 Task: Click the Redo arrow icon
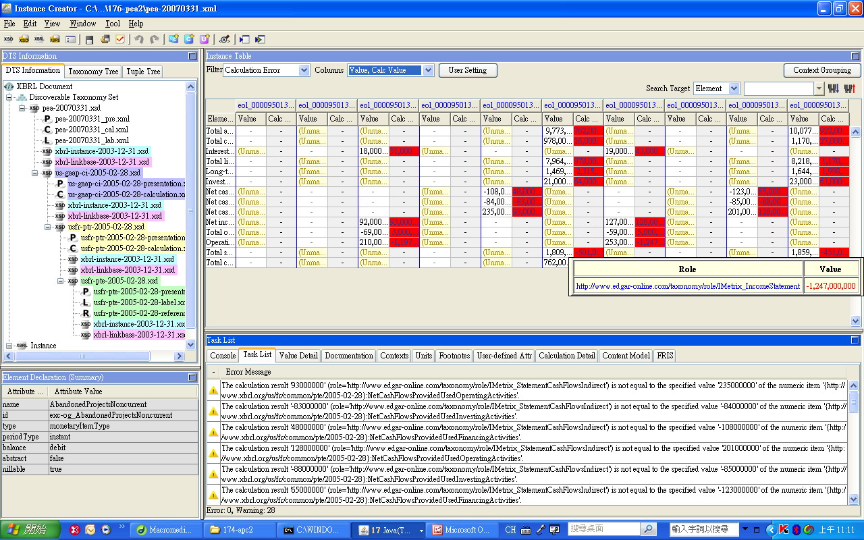155,40
